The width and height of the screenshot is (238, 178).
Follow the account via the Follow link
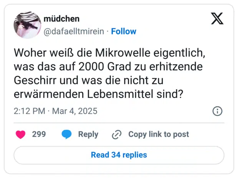click(x=124, y=31)
